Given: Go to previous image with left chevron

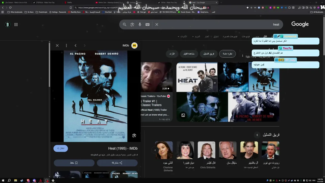Looking at the screenshot, I should coord(75,45).
